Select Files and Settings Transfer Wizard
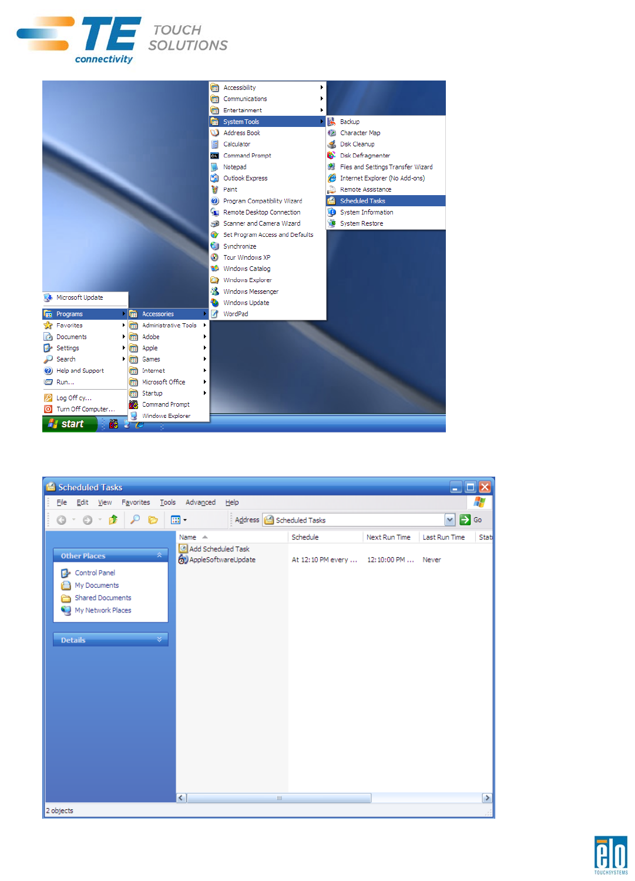 [x=386, y=167]
